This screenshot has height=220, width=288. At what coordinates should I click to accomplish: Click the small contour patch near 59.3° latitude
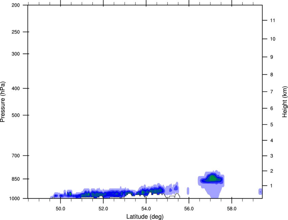coord(260,192)
